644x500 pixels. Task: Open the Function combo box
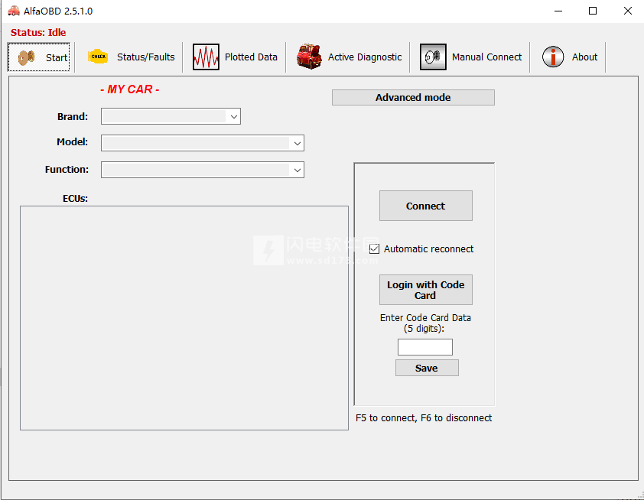pyautogui.click(x=203, y=170)
